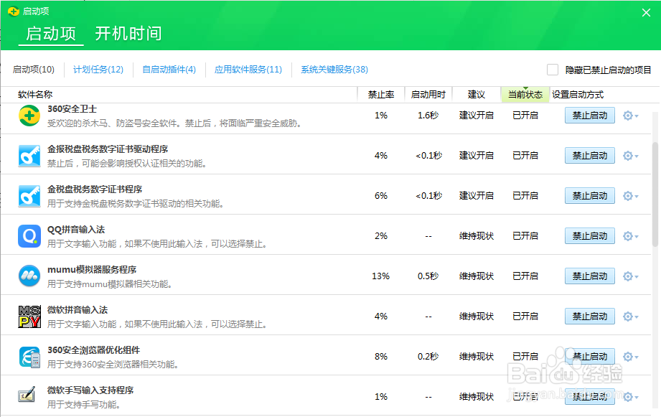This screenshot has height=417, width=661.
Task: Click 禁止启动 for 金税盘税务数字证书程序
Action: 590,196
